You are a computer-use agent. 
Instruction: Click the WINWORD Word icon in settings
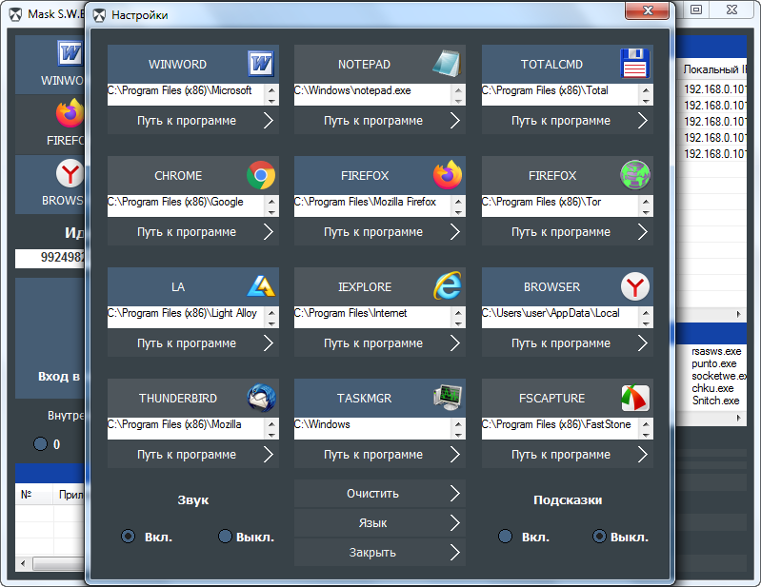click(x=261, y=64)
